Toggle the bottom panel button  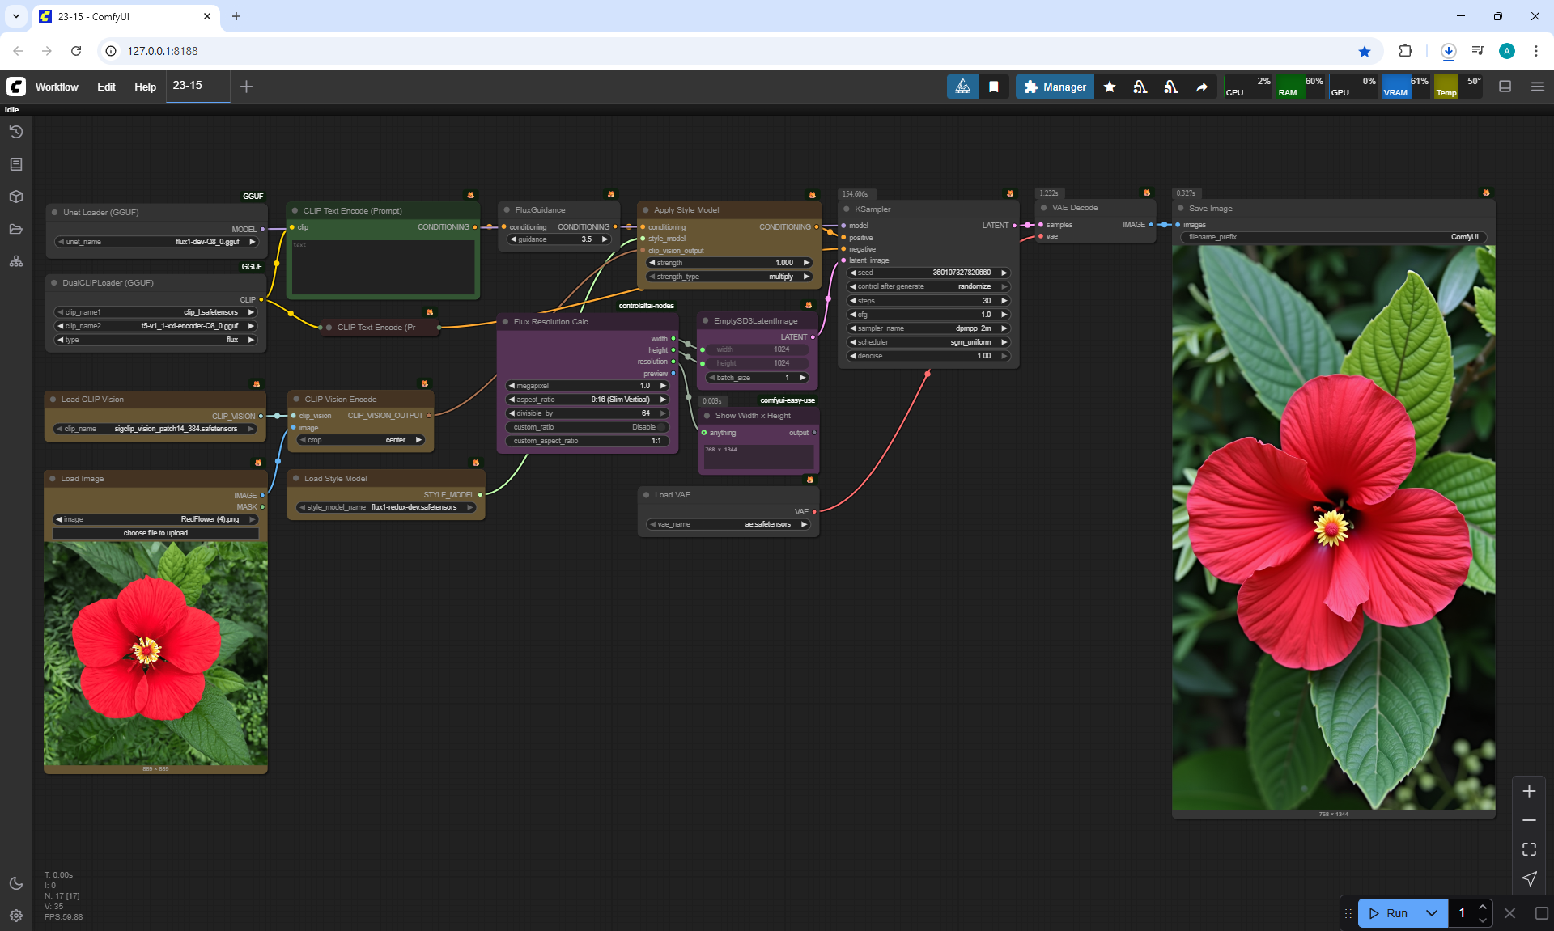(x=1505, y=87)
